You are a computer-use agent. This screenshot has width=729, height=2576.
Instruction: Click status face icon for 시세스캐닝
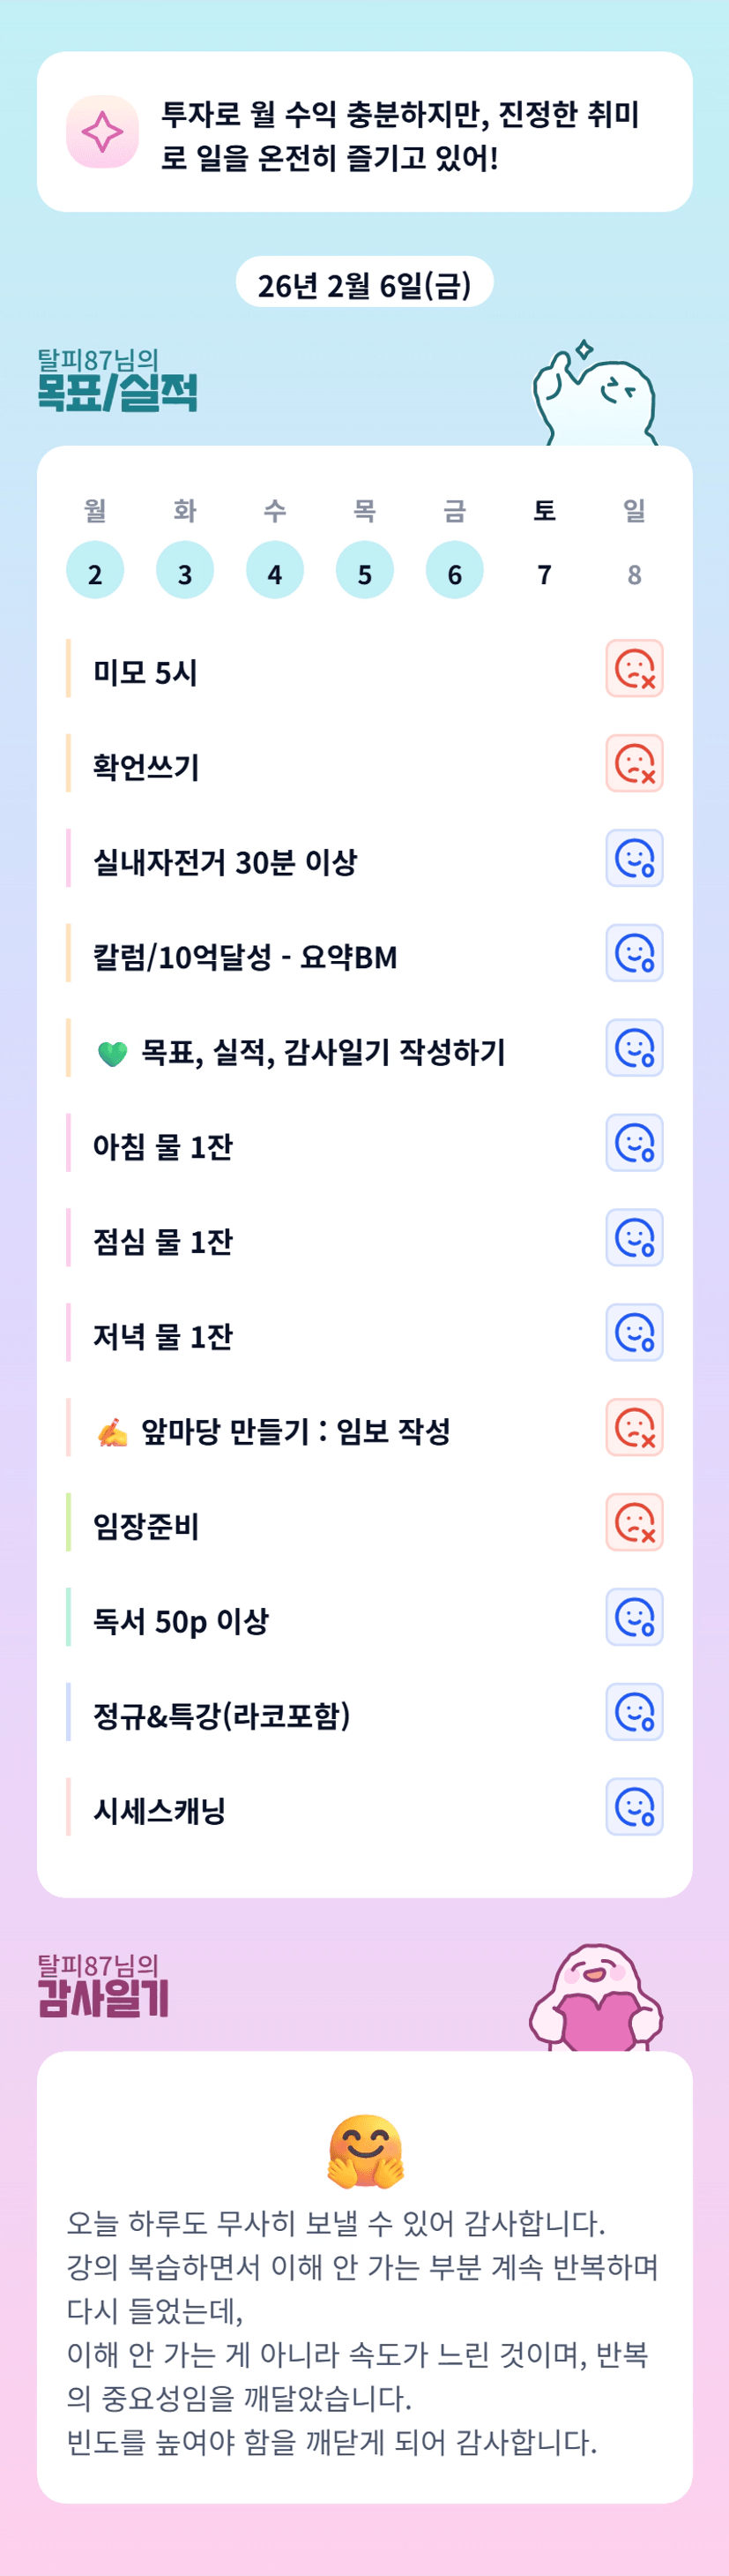pos(634,1807)
